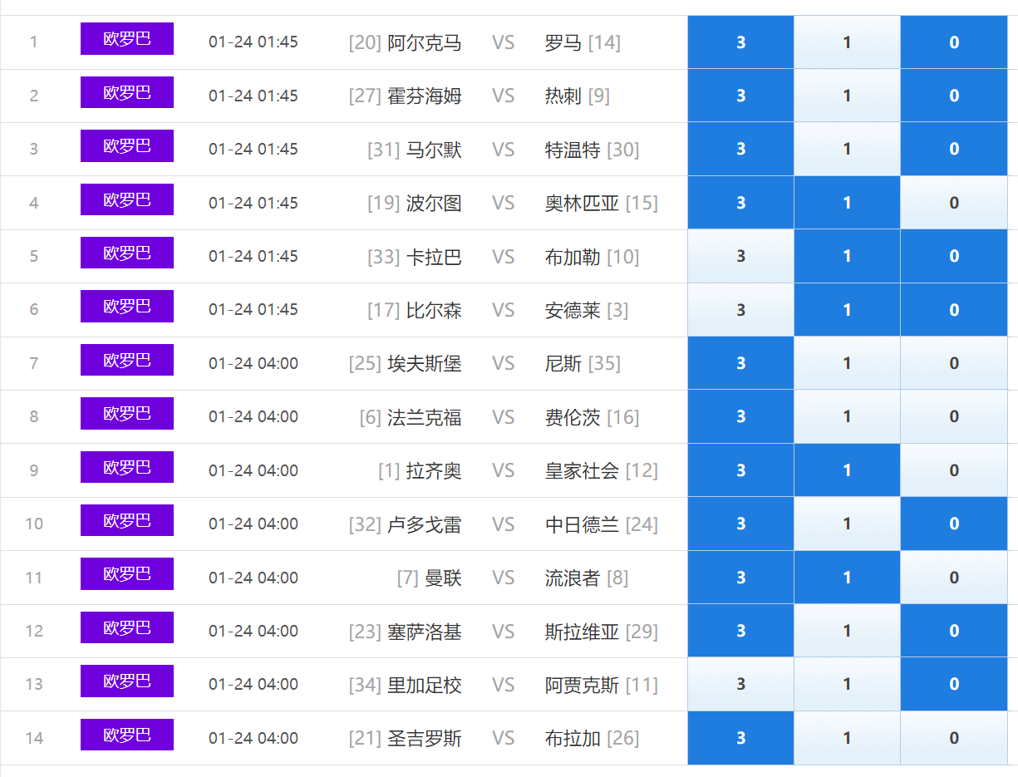Deselect 0 for 里加足校 vs 阿贾克斯
This screenshot has width=1018, height=777.
(954, 684)
